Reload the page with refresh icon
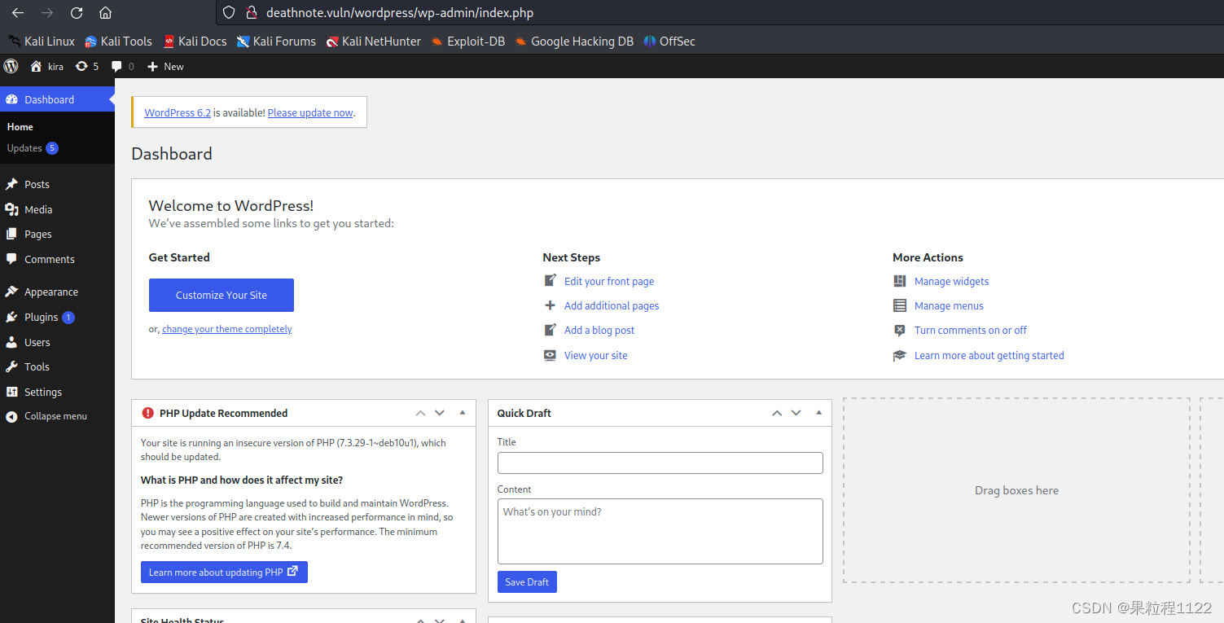Image resolution: width=1224 pixels, height=623 pixels. (x=77, y=13)
